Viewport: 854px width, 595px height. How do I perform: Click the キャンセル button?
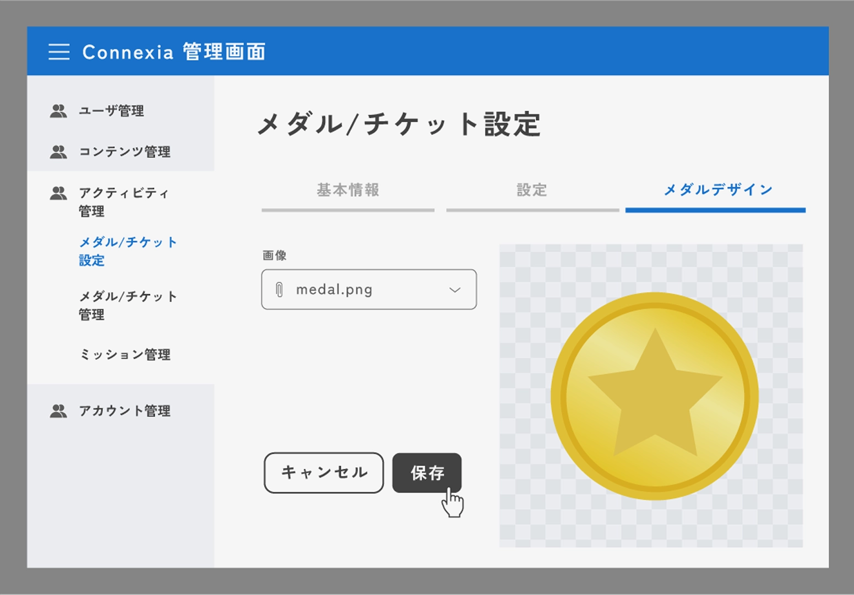pyautogui.click(x=324, y=473)
